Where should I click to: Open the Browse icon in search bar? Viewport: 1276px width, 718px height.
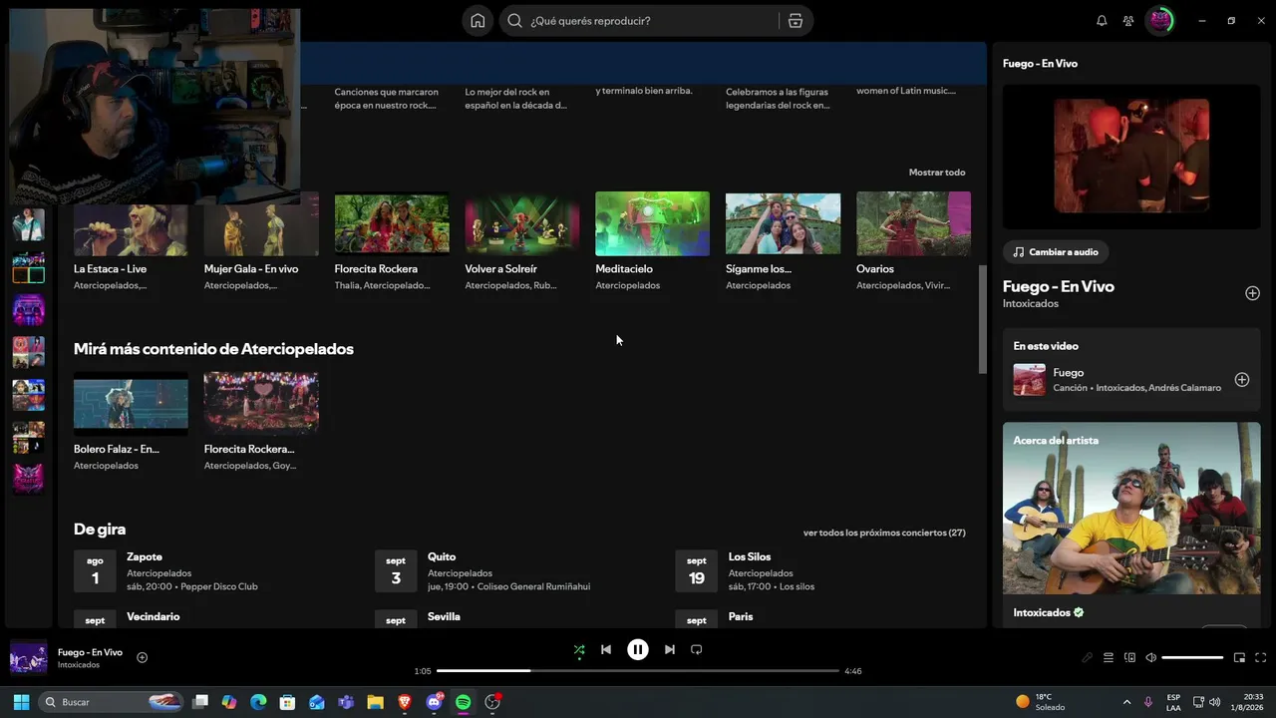tap(795, 21)
